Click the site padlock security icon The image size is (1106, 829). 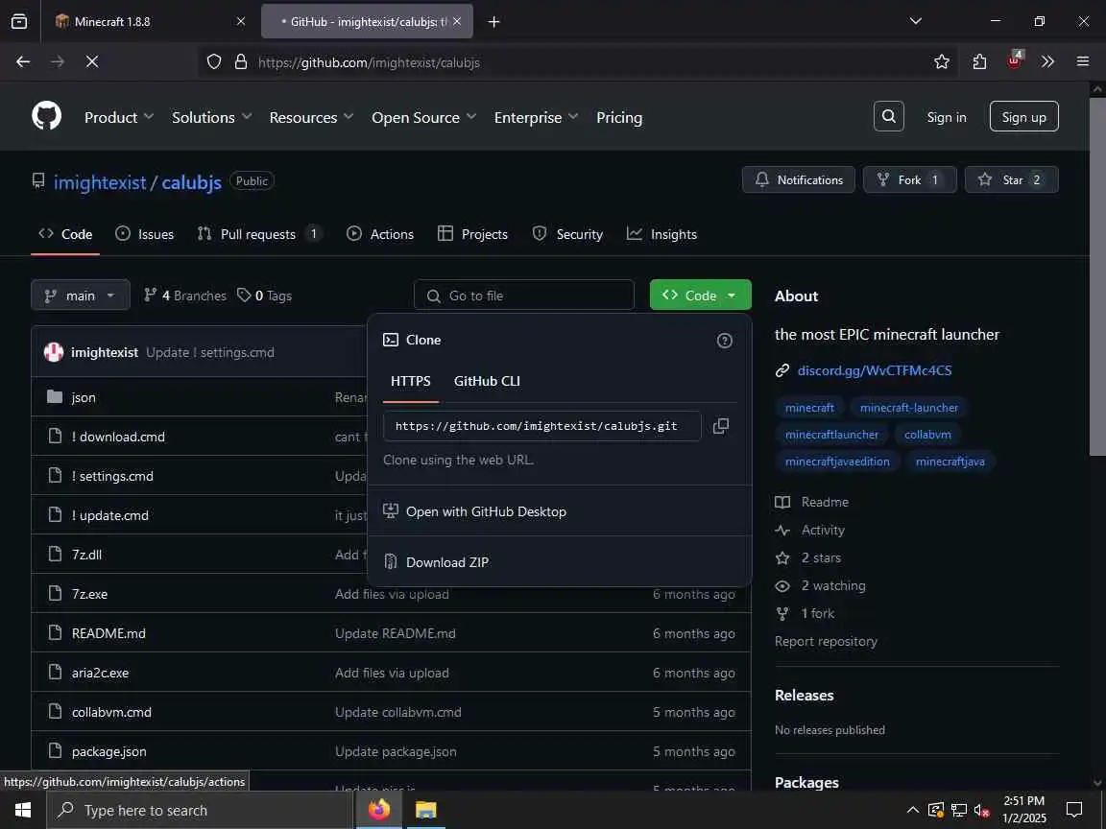click(x=241, y=62)
